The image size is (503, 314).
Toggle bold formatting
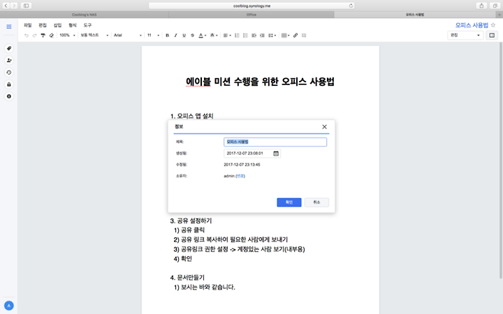click(x=167, y=36)
